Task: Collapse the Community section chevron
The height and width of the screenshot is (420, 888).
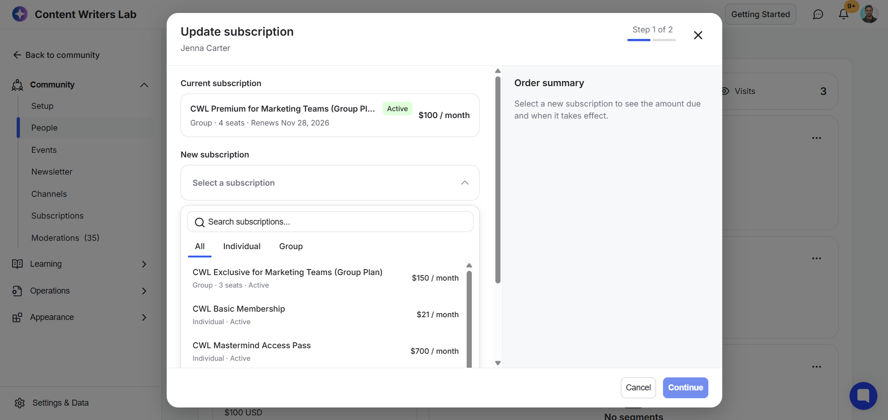Action: coord(144,85)
